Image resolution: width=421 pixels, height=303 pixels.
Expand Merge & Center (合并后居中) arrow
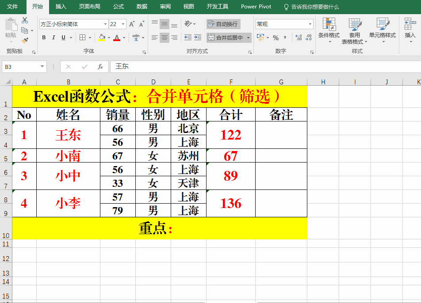click(249, 38)
